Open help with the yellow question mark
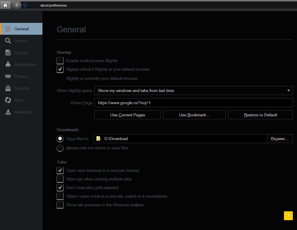297x230 pixels. point(288,216)
